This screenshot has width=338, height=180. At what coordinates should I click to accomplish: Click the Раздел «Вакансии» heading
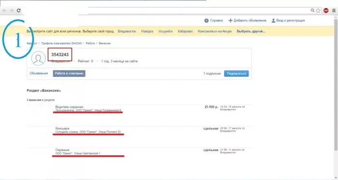point(44,91)
